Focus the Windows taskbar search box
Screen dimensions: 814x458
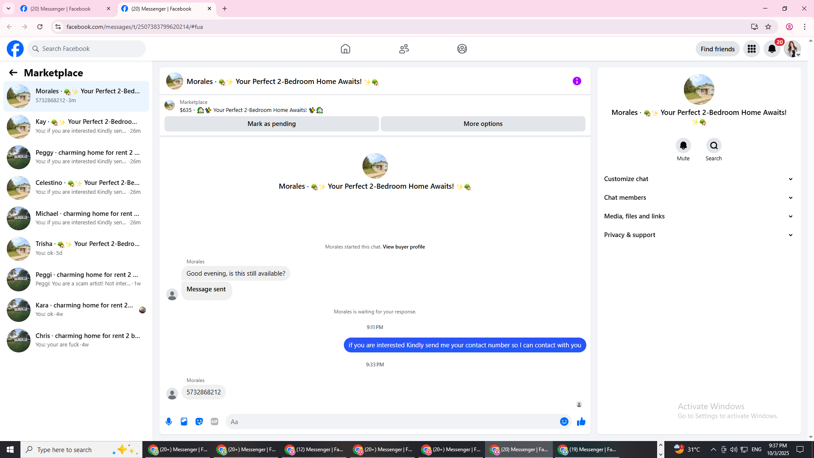81,450
